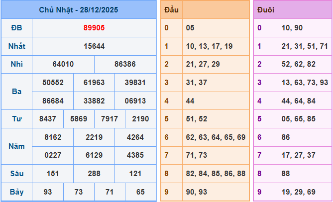The width and height of the screenshot is (333, 202).
Task: Click the Năm row label
Action: click(17, 146)
